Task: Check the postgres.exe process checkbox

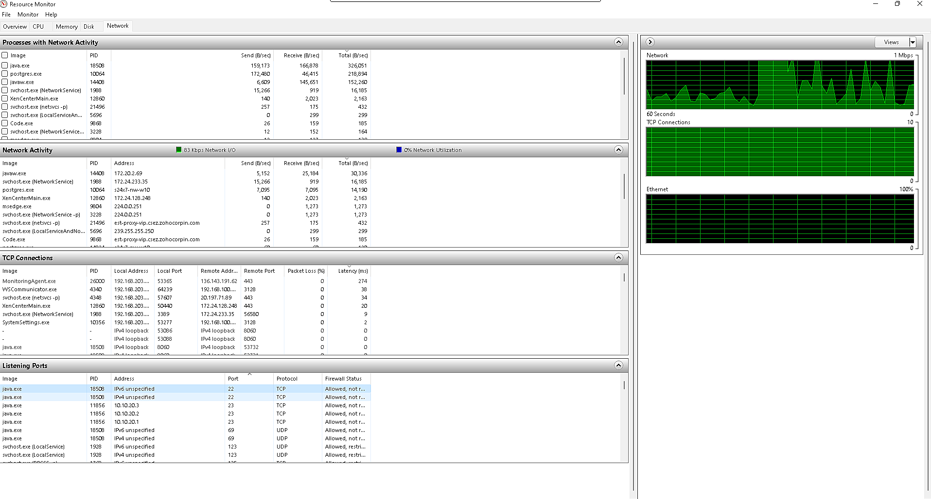Action: [x=5, y=74]
